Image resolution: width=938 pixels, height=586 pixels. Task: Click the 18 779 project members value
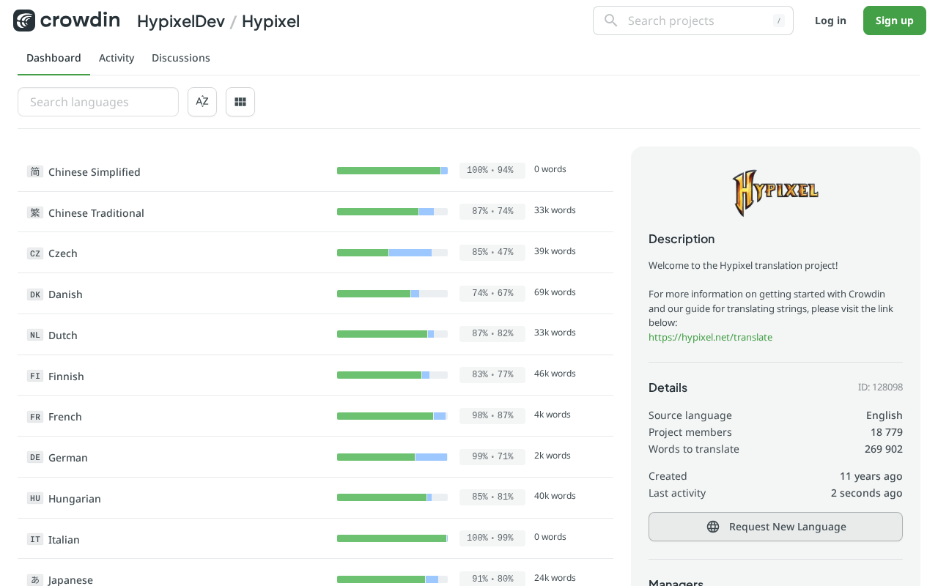pyautogui.click(x=887, y=432)
